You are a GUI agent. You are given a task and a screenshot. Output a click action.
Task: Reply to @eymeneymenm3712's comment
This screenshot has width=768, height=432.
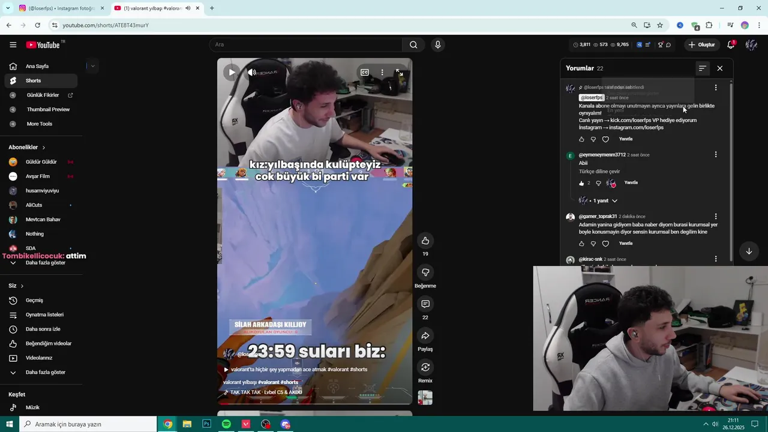[x=631, y=182]
